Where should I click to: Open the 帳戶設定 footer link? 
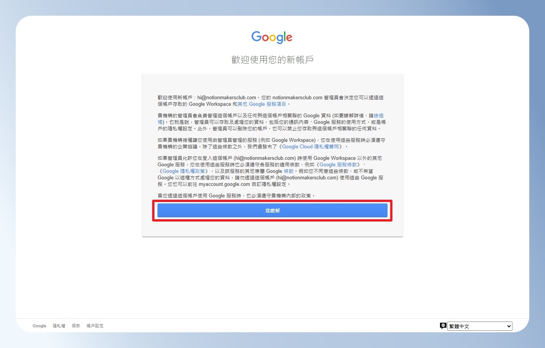(95, 326)
